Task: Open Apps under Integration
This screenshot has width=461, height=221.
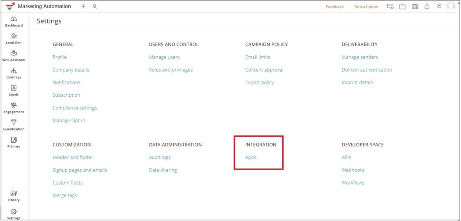Action: tap(251, 158)
